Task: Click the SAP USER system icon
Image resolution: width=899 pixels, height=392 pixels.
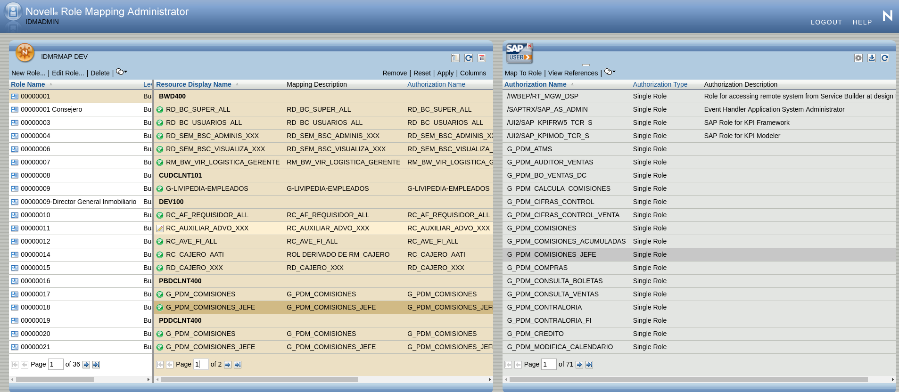Action: tap(519, 53)
